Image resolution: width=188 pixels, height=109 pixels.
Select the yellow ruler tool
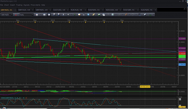click(94, 15)
